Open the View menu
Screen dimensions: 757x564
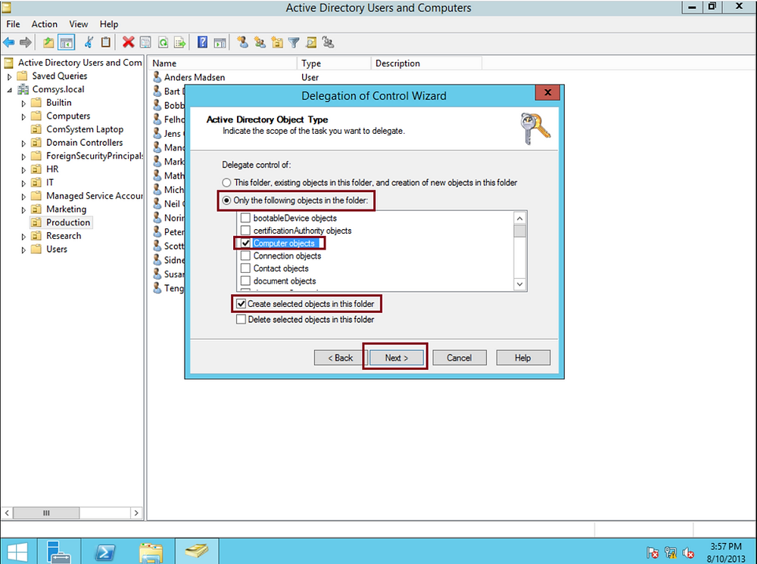(78, 24)
